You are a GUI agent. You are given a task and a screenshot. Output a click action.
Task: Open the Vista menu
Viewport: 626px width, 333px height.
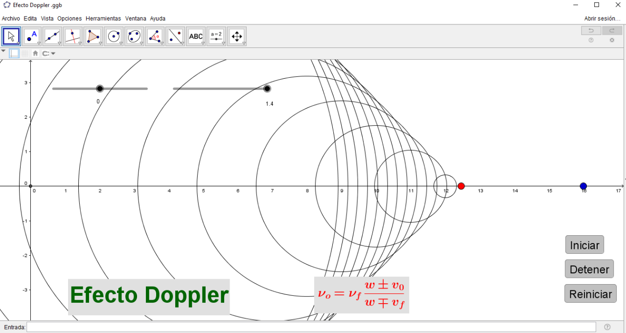coord(47,19)
